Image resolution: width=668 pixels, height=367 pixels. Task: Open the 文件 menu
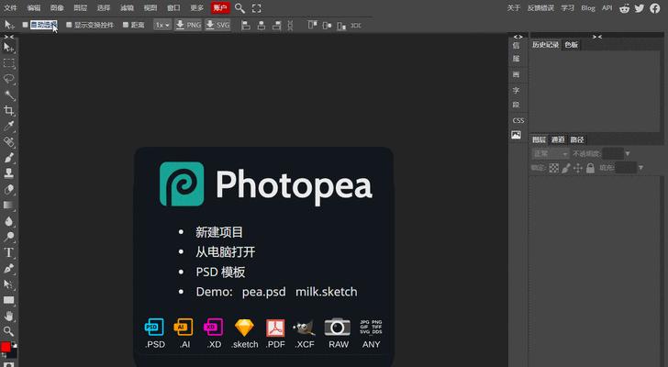[10, 8]
